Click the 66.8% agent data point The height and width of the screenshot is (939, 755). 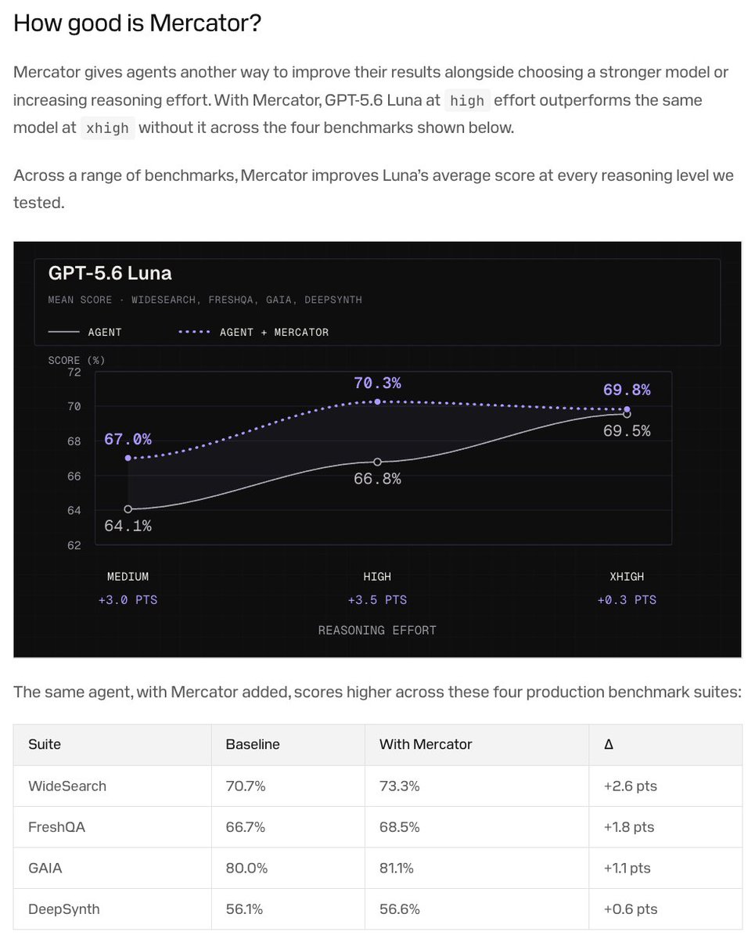tap(378, 462)
